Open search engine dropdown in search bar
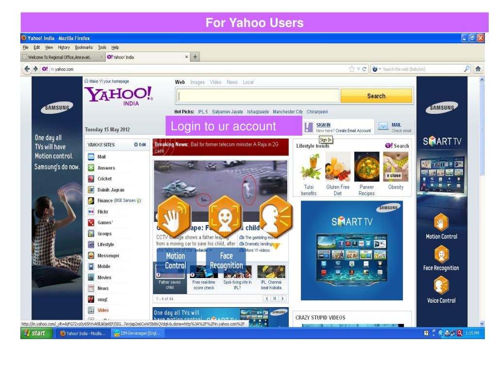Screen dimensions: 497x372 [x=376, y=69]
